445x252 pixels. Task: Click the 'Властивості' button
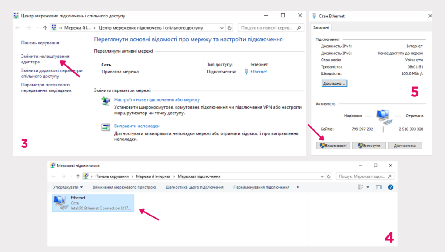click(x=333, y=145)
